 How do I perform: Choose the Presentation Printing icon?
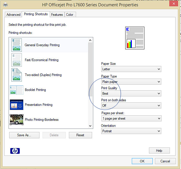[x=17, y=105]
